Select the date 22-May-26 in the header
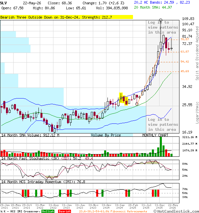199x213 pixels. click(x=32, y=3)
